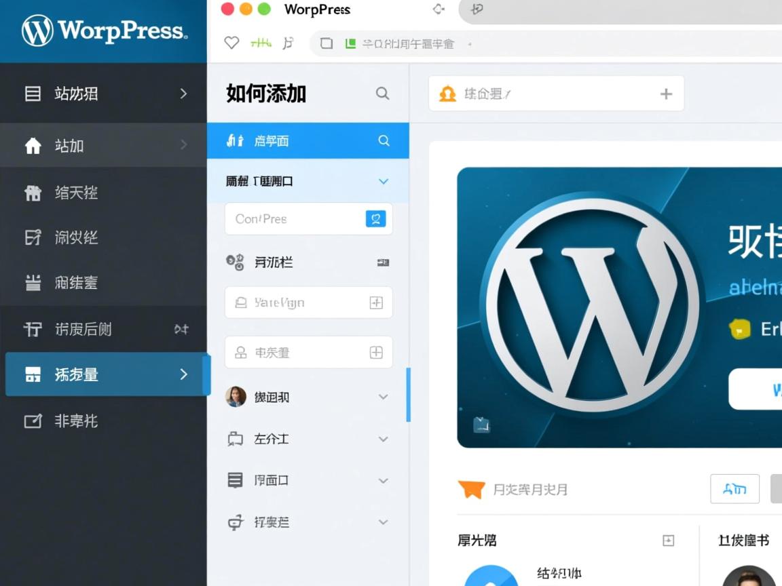Expand the 厚面口 dropdown
The width and height of the screenshot is (782, 586).
pyautogui.click(x=383, y=480)
